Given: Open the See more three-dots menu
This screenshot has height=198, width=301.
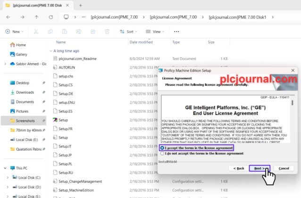Looking at the screenshot, I should pyautogui.click(x=176, y=32).
